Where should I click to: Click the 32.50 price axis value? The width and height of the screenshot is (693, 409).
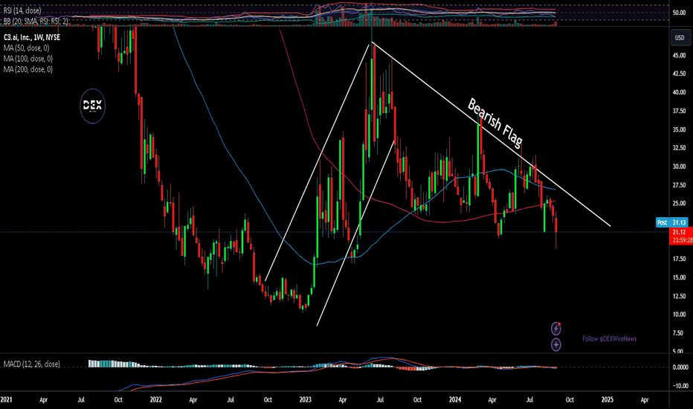[x=680, y=148]
